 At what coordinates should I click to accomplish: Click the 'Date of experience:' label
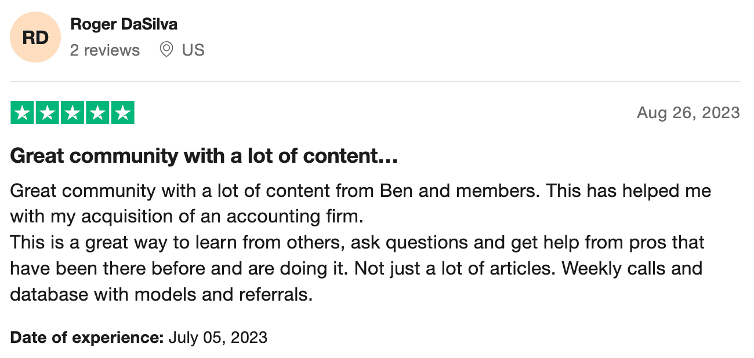pos(87,337)
